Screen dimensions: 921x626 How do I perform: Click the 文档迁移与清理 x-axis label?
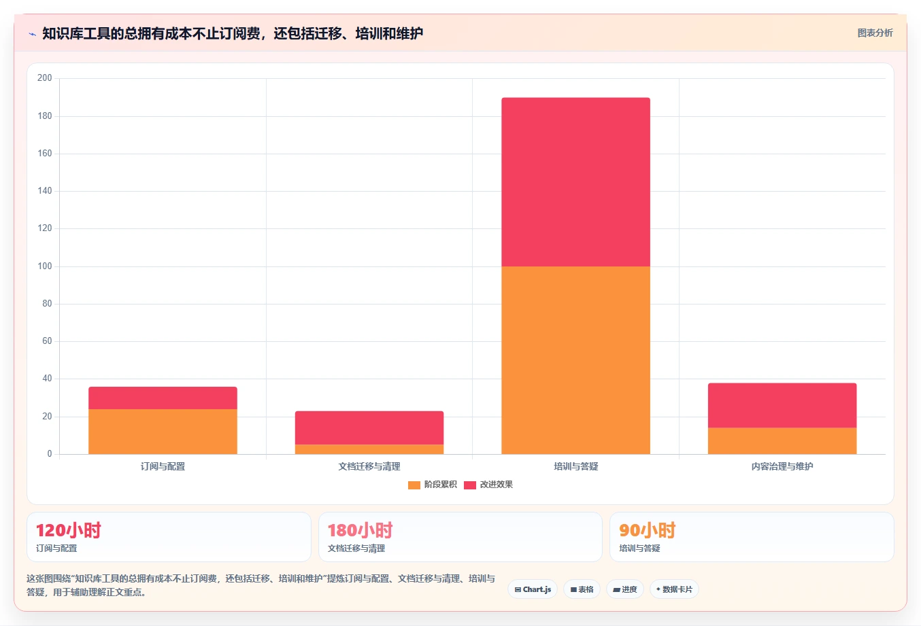369,466
